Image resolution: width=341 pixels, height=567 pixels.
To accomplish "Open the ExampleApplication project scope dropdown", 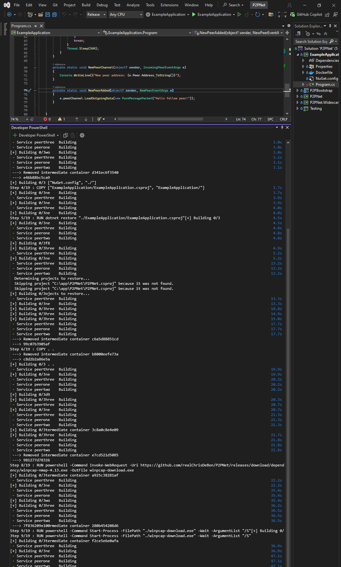I will point(56,33).
